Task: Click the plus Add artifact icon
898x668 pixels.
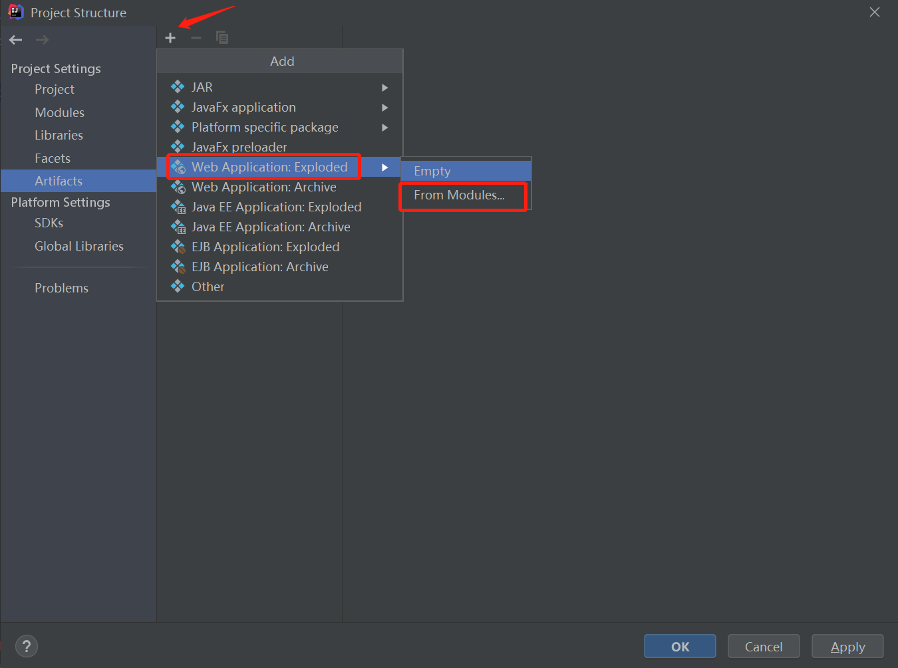Action: [x=170, y=38]
